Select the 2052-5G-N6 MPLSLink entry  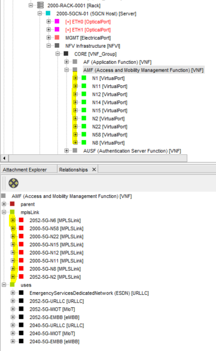pos(55,220)
